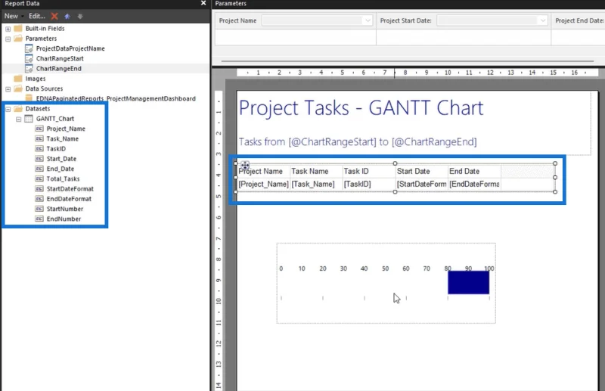Select the [EndDateForma data cell
605x391 pixels.
475,184
